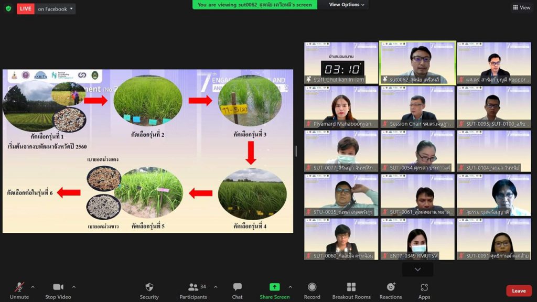Click the green 'You are viewing' screen banner
This screenshot has width=537, height=302.
click(x=254, y=4)
